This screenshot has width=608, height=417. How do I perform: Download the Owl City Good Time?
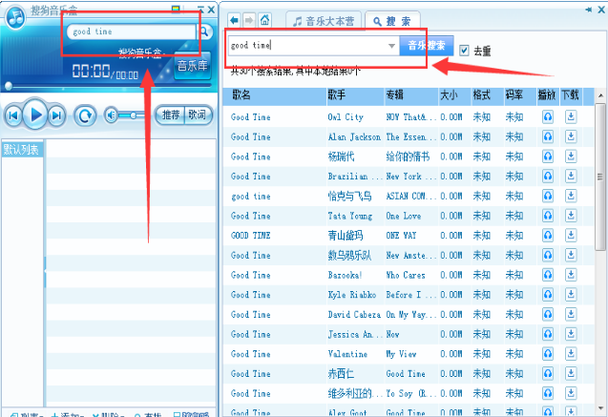571,116
